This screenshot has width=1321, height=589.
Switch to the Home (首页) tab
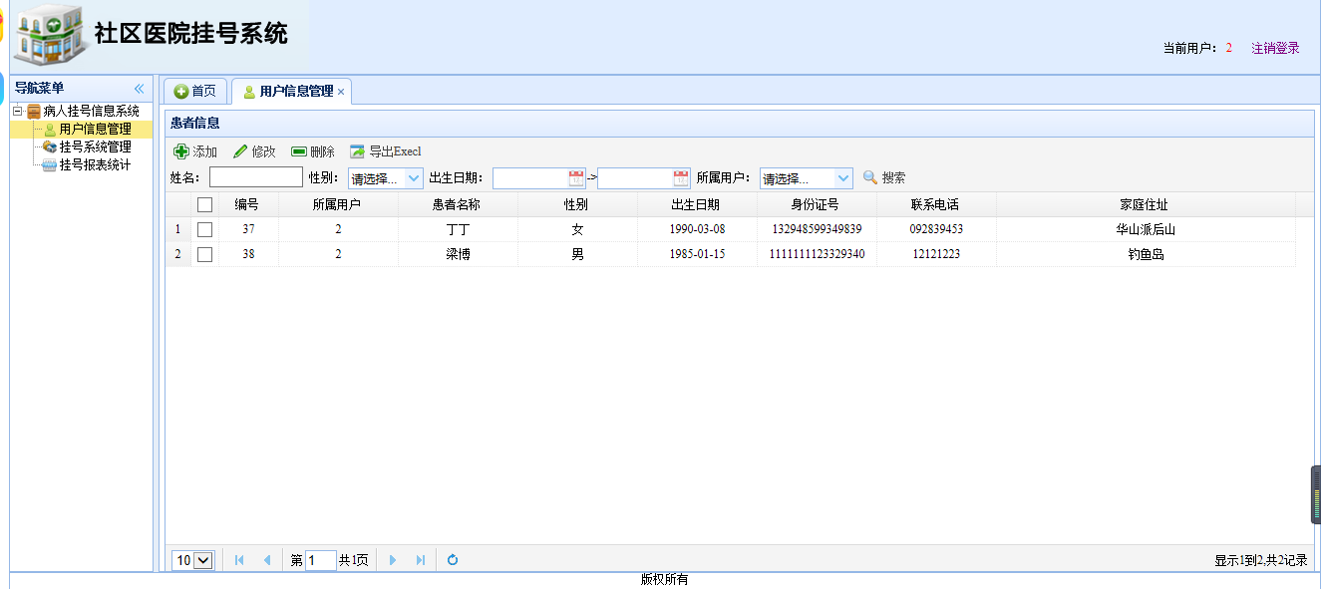[195, 91]
